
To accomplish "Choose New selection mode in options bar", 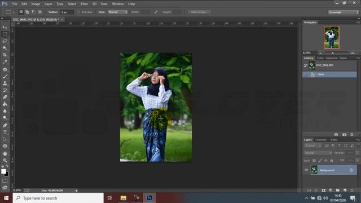I will [21, 12].
